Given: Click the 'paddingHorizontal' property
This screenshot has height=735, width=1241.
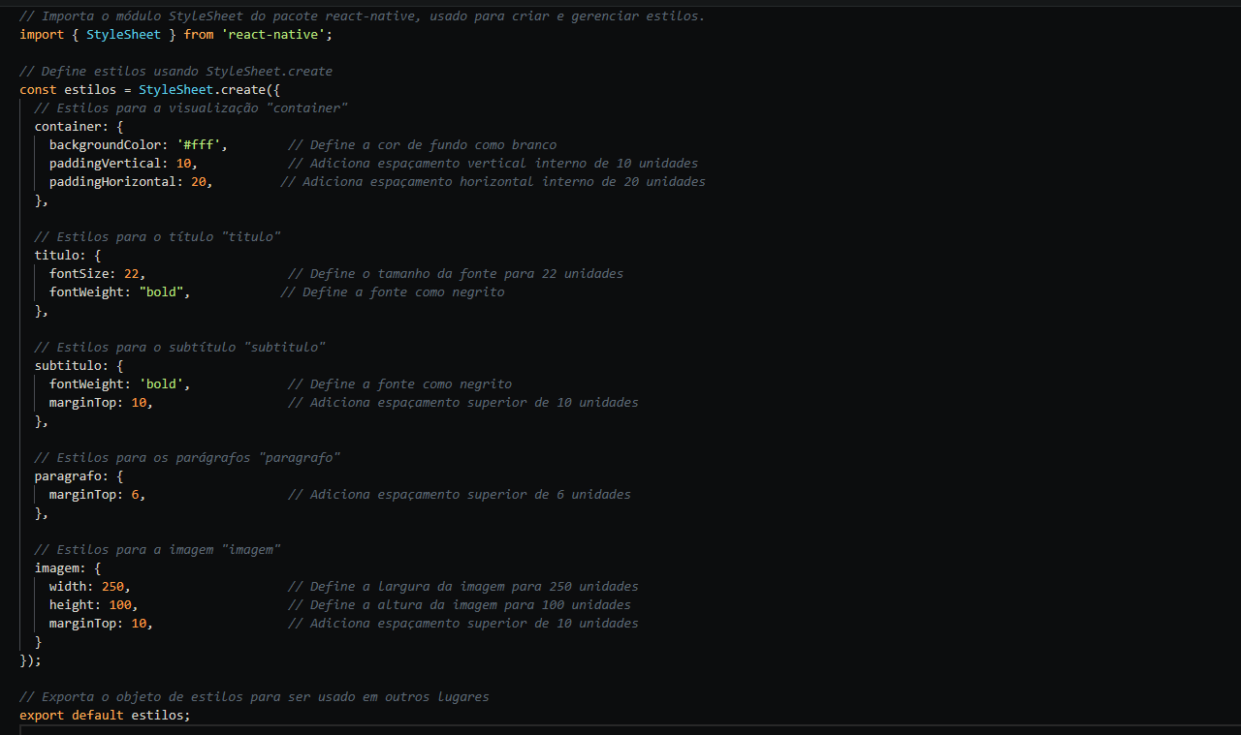Looking at the screenshot, I should click(112, 182).
